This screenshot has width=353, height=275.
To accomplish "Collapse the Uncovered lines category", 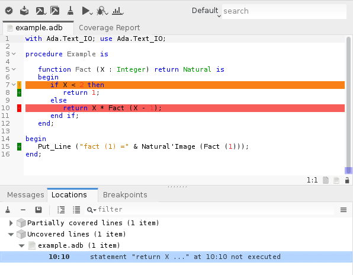I will tap(11, 234).
